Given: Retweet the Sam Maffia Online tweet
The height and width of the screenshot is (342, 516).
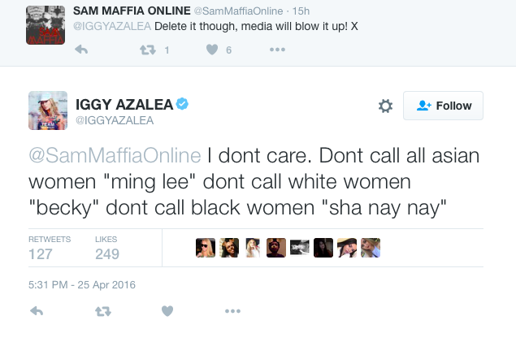Looking at the screenshot, I should pos(147,50).
